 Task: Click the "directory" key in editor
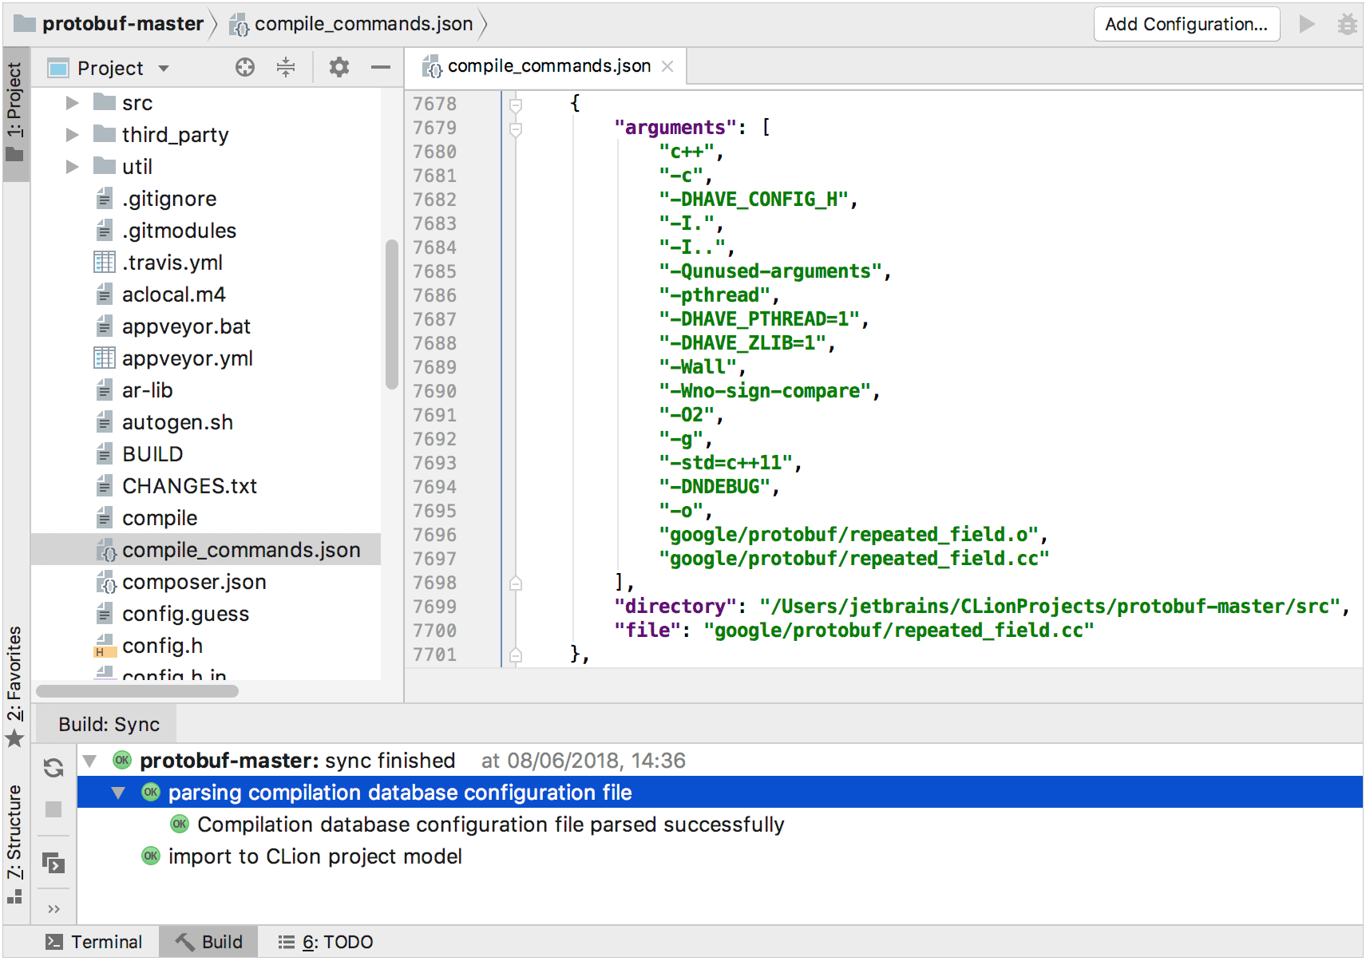click(675, 607)
